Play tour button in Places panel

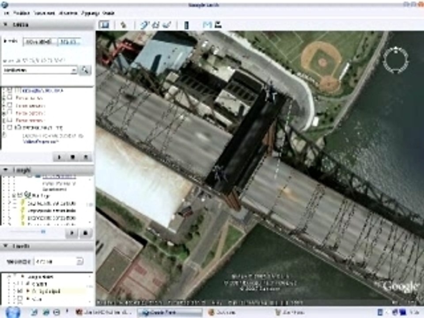(x=72, y=233)
